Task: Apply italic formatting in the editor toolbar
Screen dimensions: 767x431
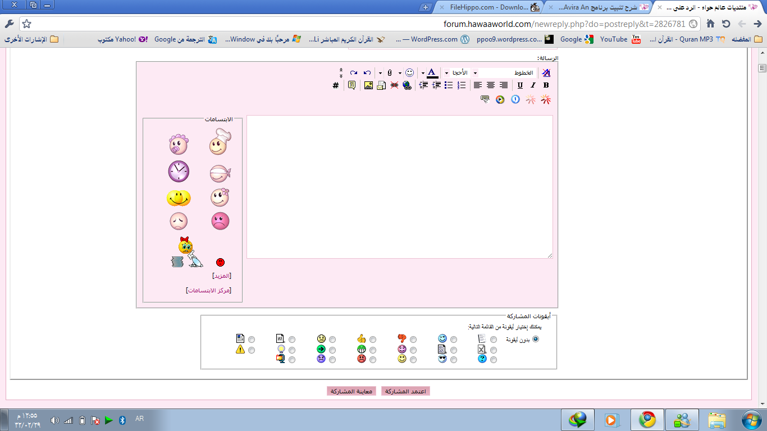Action: tap(533, 85)
